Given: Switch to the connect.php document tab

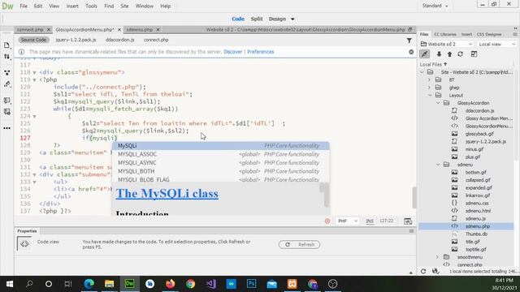Looking at the screenshot, I should pos(30,29).
